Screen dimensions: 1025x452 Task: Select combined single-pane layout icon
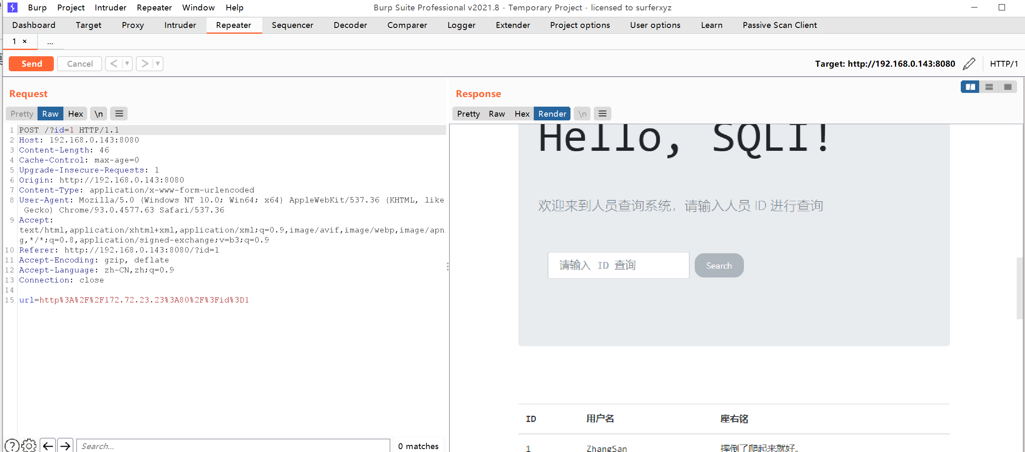pos(1007,87)
